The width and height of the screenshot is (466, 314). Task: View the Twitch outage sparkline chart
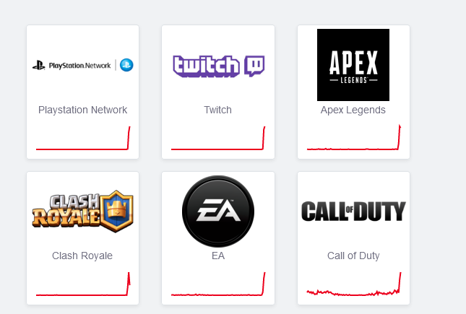pyautogui.click(x=218, y=138)
